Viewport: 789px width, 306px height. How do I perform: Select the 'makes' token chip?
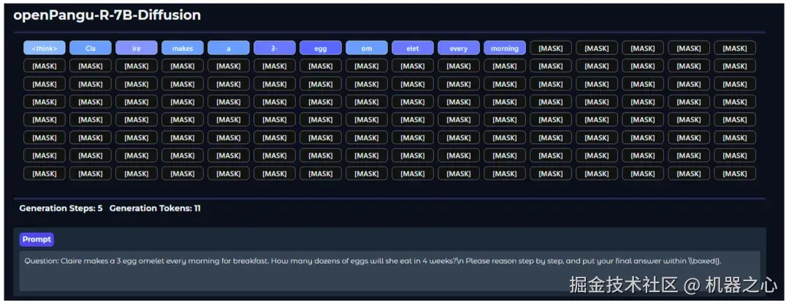pos(183,48)
